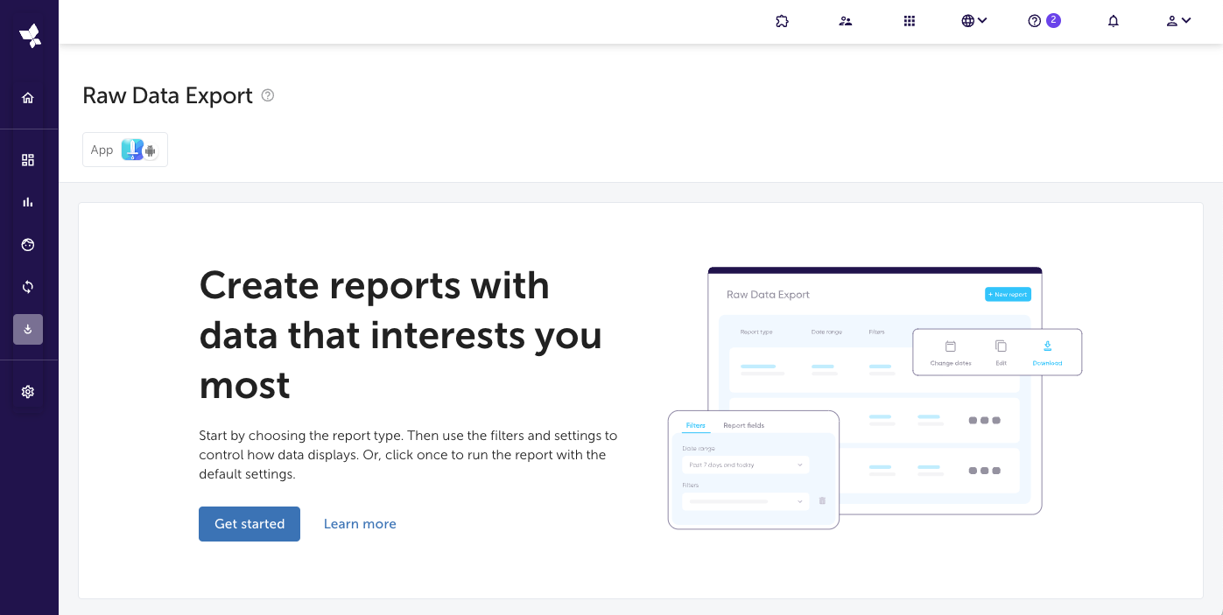Viewport: 1223px width, 615px height.
Task: Open the bar chart analytics icon in the sidebar
Action: [28, 202]
